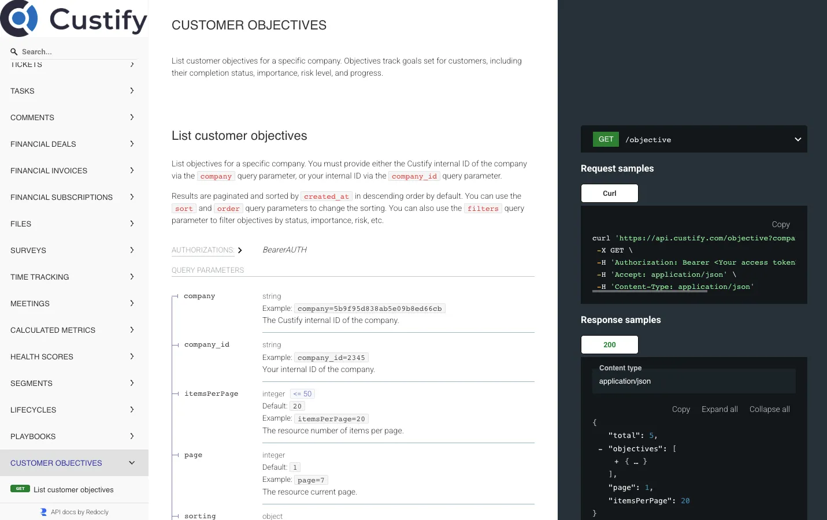The image size is (827, 520).
Task: Open the Time Tracking menu item
Action: (74, 277)
